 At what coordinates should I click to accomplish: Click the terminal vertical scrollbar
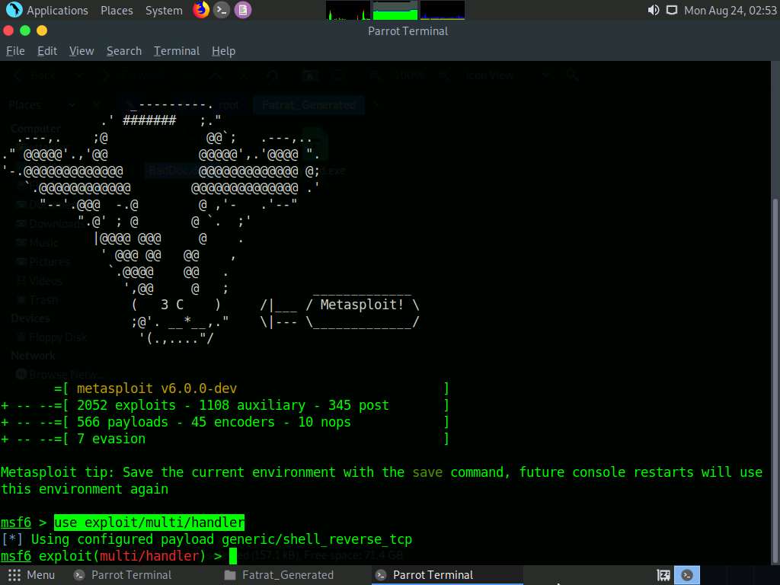click(775, 382)
